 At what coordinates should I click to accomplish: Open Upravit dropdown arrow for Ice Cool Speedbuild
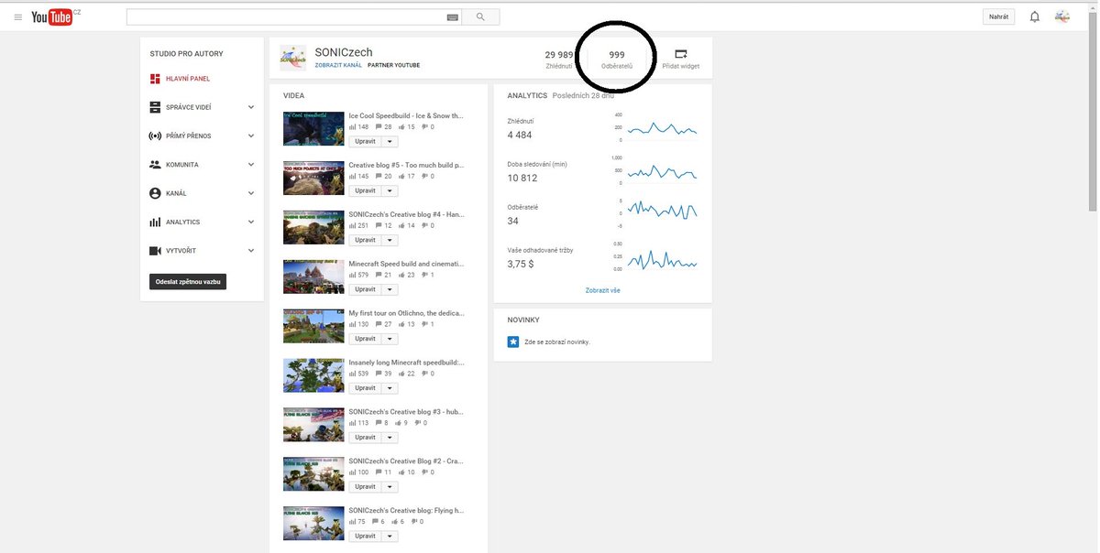coord(390,141)
